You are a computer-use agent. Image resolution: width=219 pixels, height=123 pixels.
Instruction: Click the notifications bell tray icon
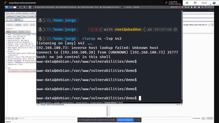click(192, 7)
